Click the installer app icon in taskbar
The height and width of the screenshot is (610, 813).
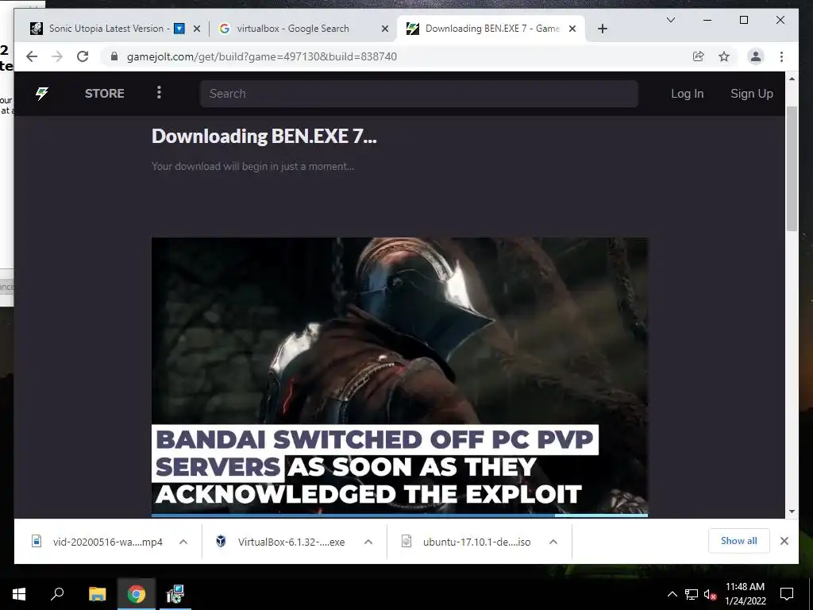175,594
